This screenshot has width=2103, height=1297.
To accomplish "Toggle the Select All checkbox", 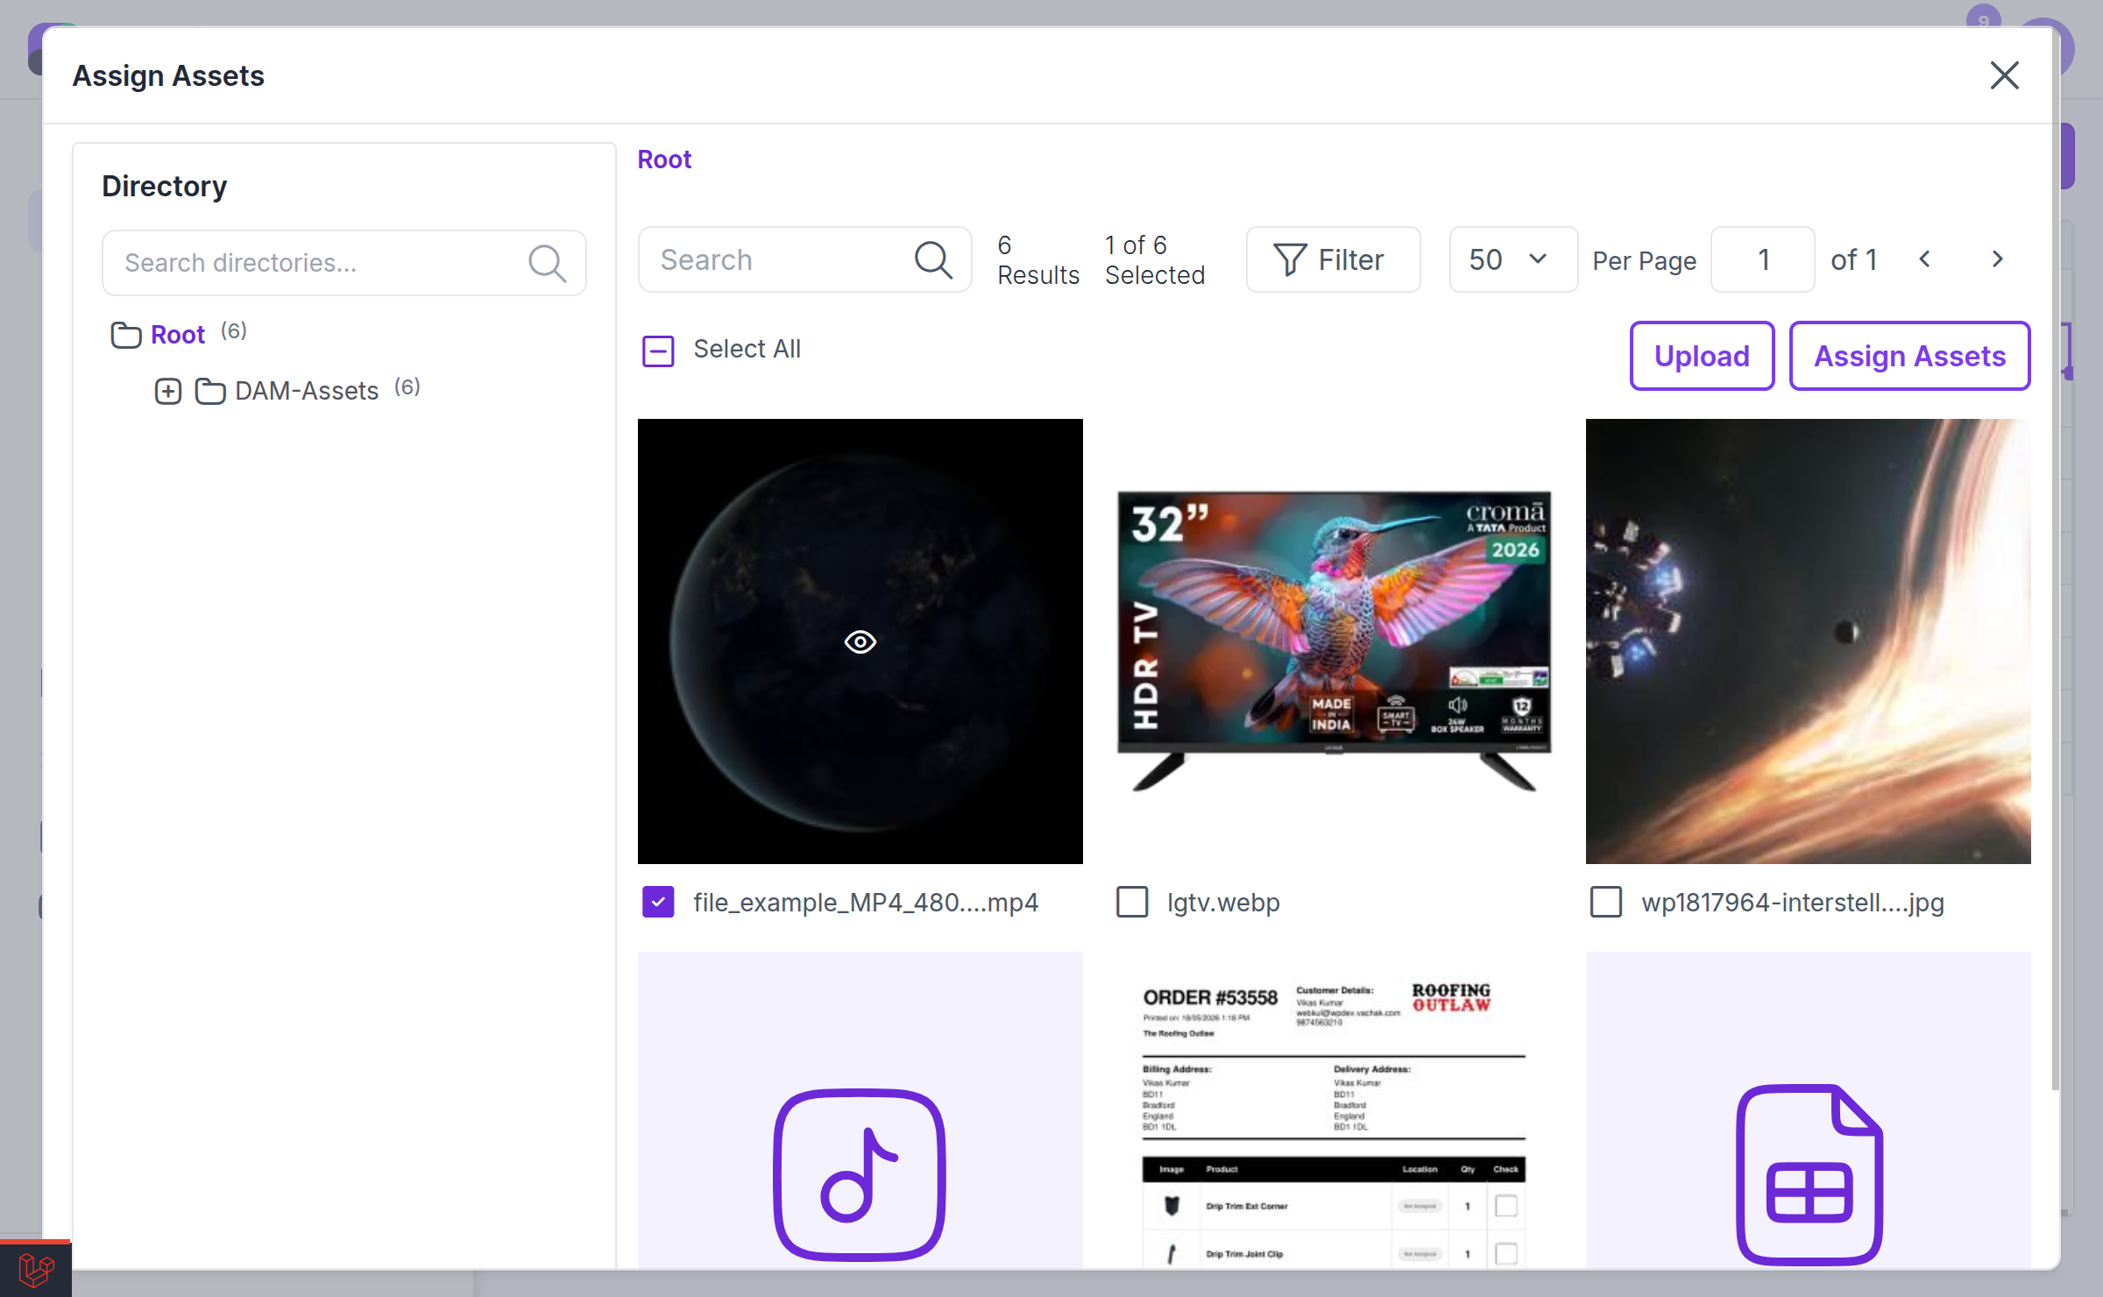I will tap(658, 351).
